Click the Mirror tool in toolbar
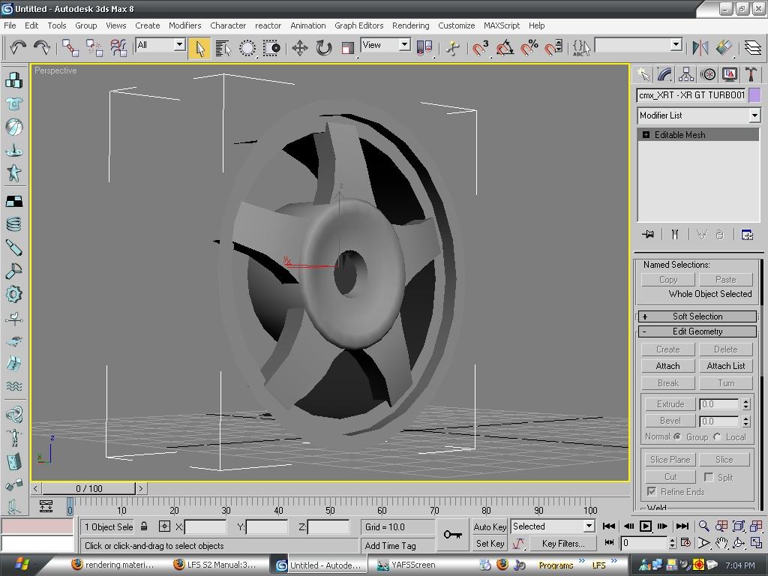The height and width of the screenshot is (576, 768). pyautogui.click(x=700, y=48)
